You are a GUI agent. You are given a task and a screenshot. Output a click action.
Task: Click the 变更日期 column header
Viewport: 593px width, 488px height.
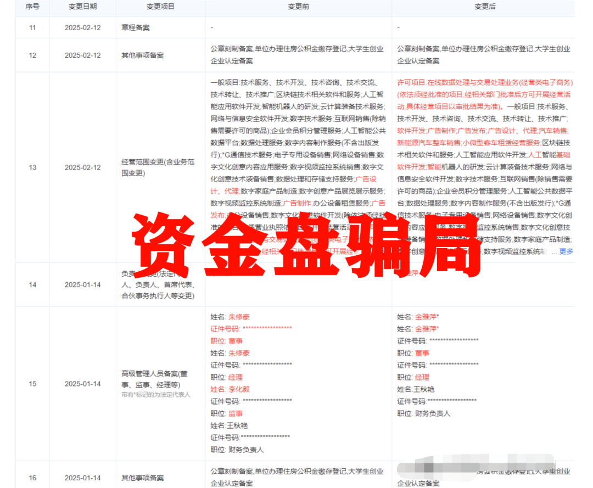click(82, 8)
